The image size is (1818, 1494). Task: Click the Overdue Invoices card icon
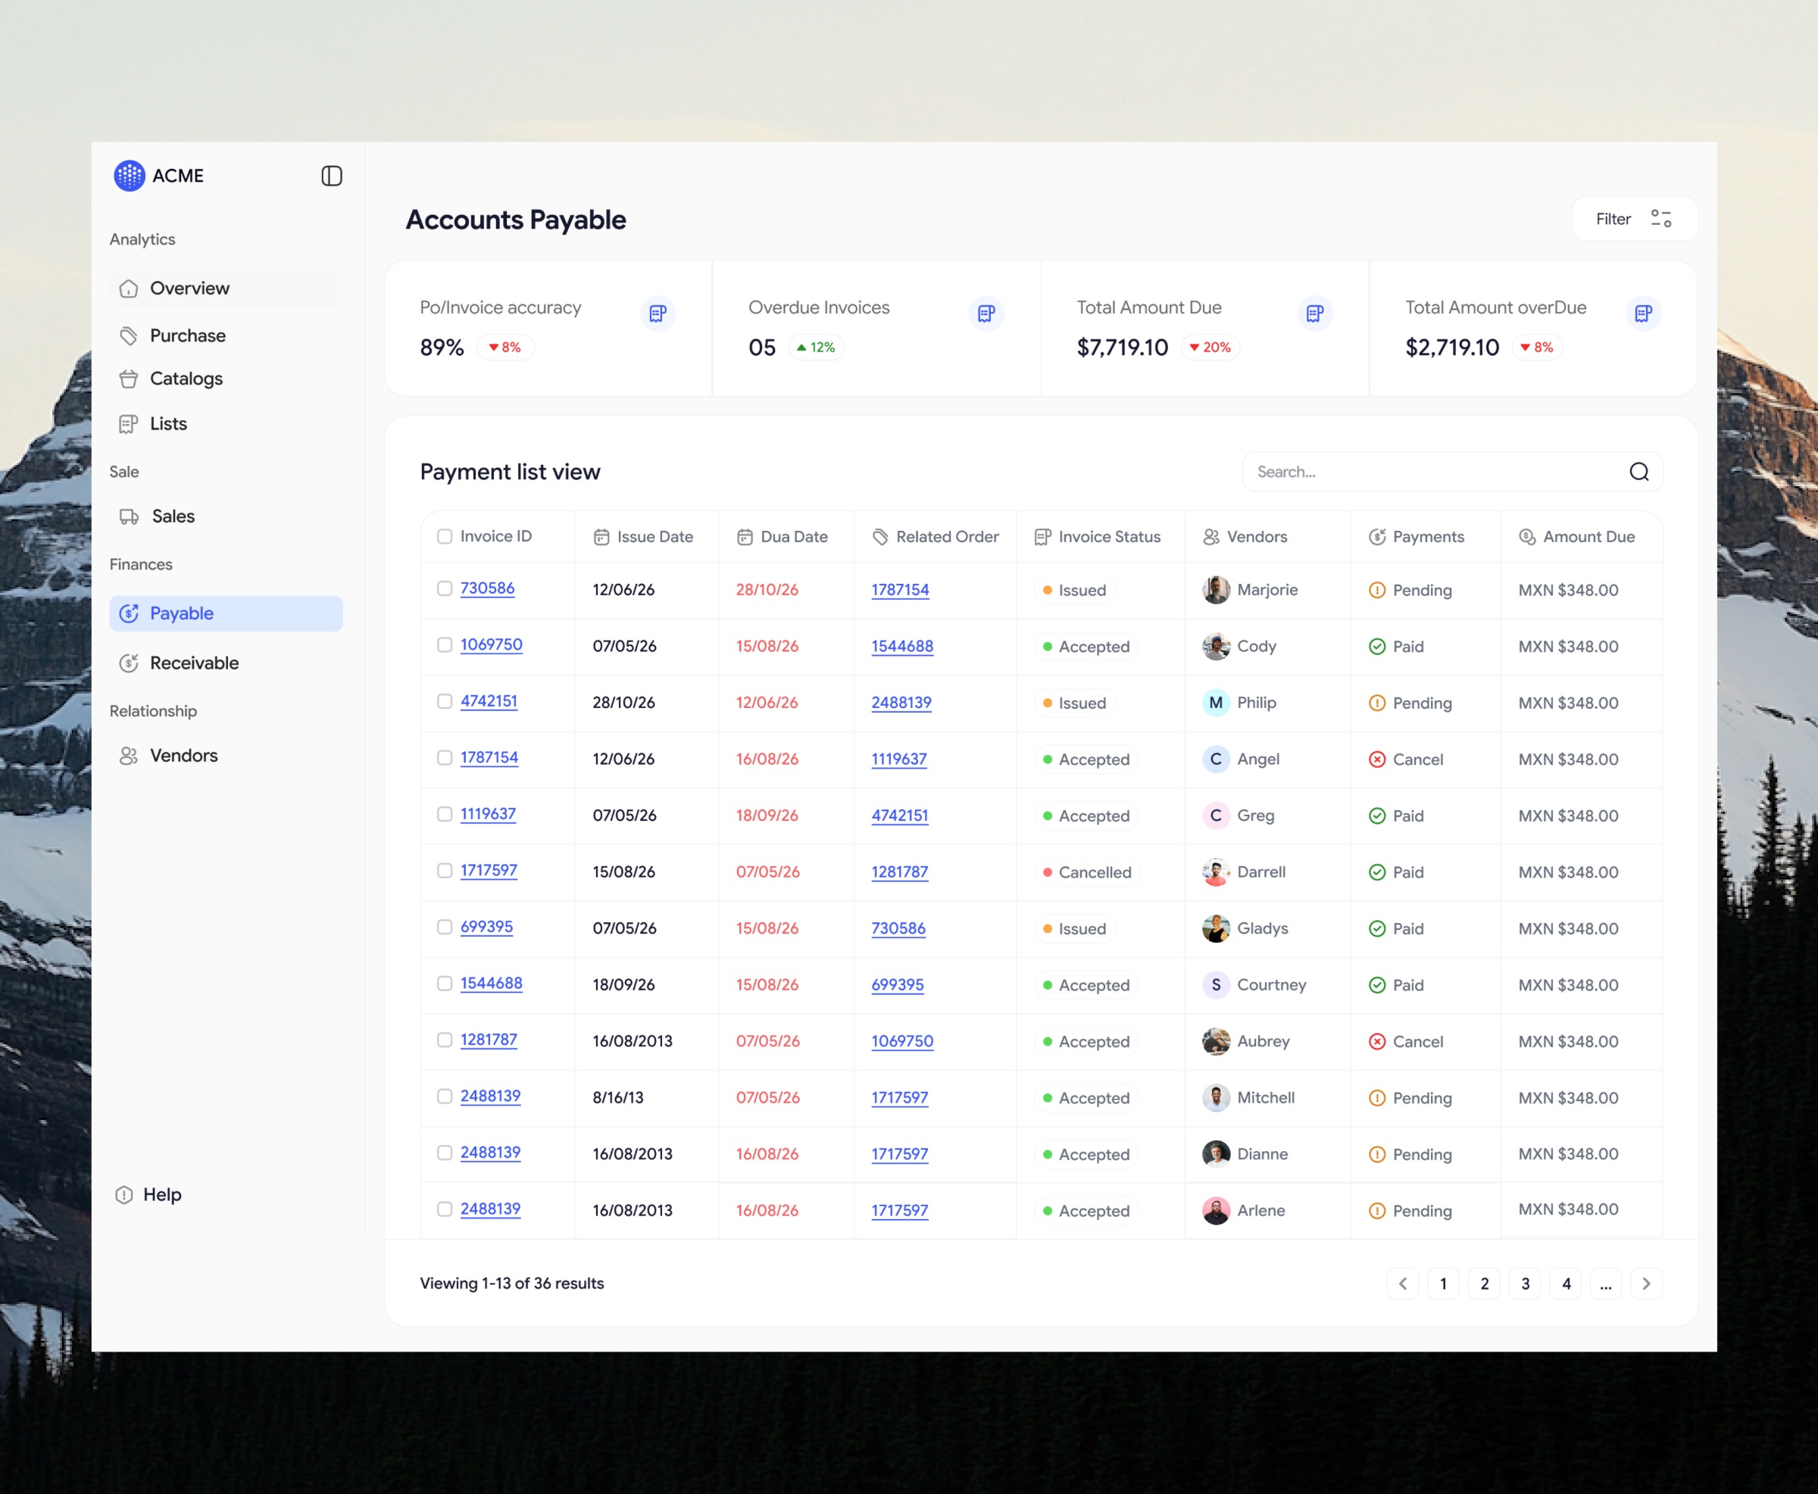click(x=986, y=313)
